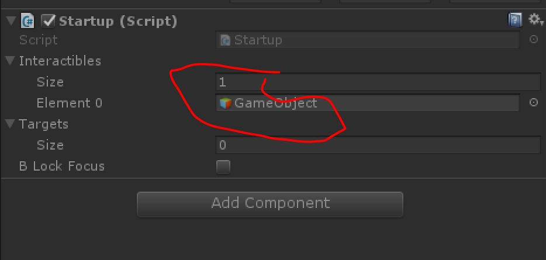Click the Interactibles Size field showing 1
The width and height of the screenshot is (546, 260).
click(378, 82)
